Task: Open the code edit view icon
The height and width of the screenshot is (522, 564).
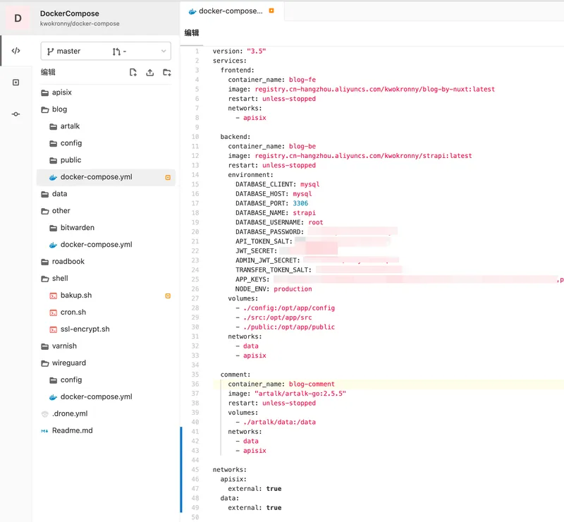Action: click(x=16, y=51)
